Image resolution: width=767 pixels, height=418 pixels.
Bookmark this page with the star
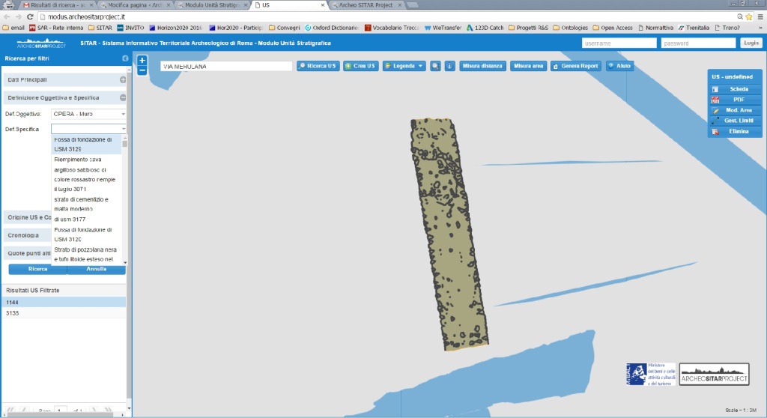coord(748,16)
